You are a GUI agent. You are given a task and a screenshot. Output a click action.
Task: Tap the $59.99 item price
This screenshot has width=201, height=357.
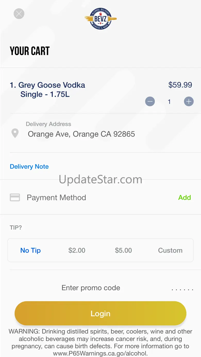coord(180,85)
